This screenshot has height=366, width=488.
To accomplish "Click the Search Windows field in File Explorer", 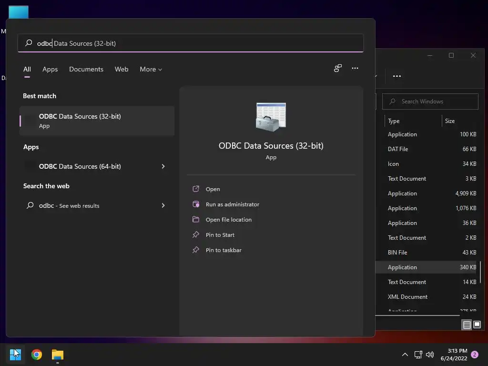I will (430, 102).
